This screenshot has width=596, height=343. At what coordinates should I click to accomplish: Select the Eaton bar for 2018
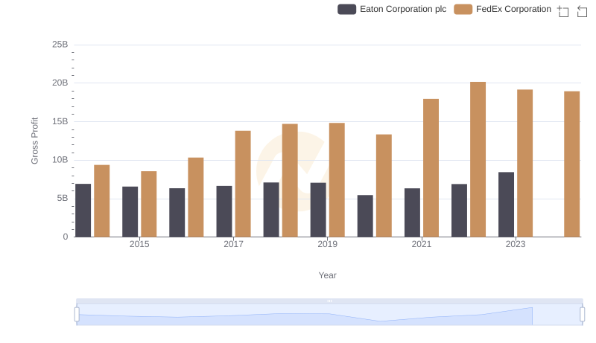[x=271, y=210]
